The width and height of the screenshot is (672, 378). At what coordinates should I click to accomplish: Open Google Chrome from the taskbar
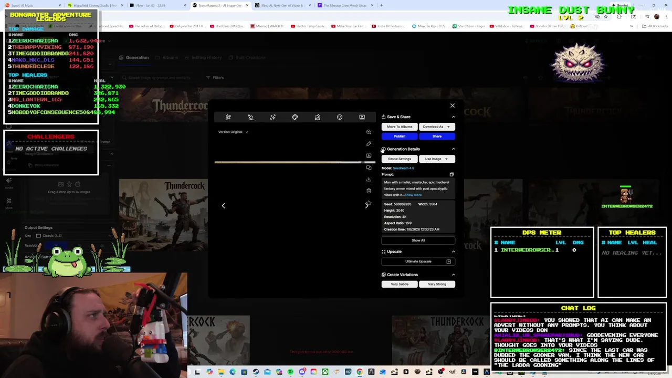(360, 372)
